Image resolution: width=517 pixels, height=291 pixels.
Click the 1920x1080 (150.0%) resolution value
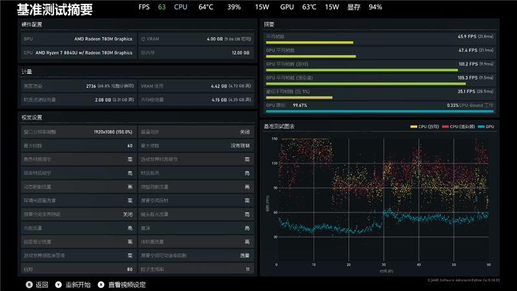pos(112,132)
